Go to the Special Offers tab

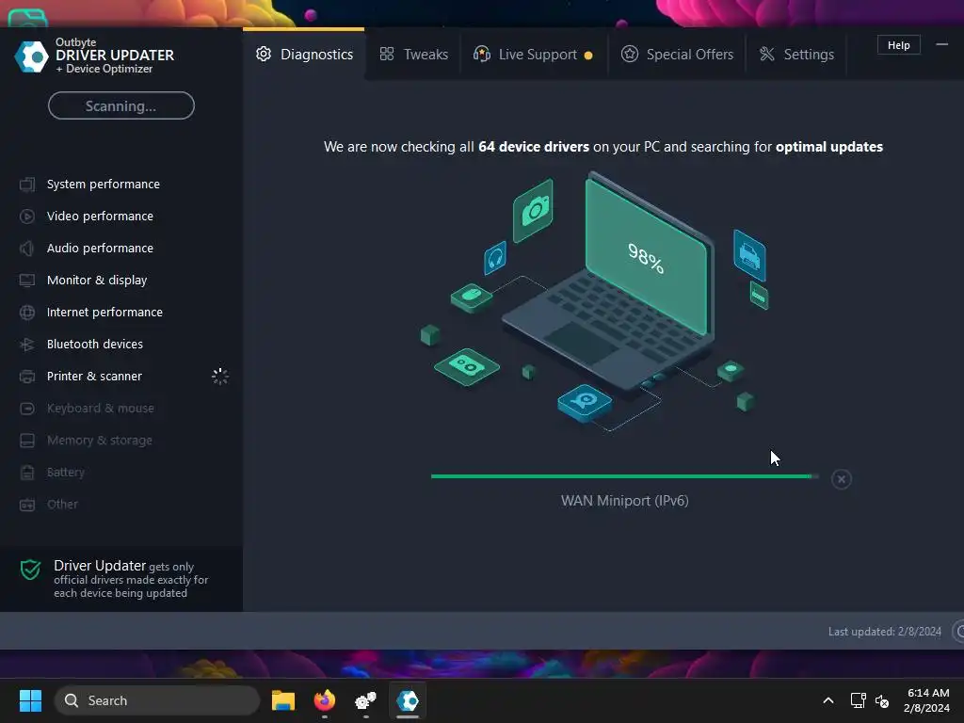677,54
